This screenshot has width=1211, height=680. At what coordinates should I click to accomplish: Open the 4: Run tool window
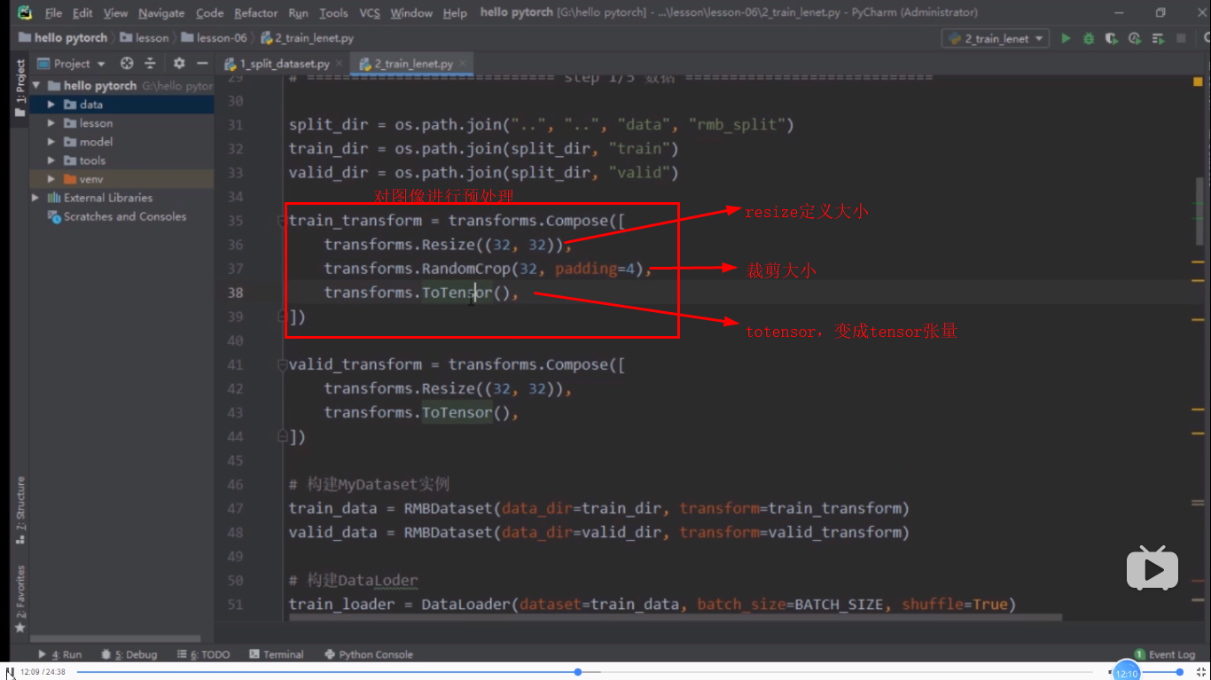point(59,654)
